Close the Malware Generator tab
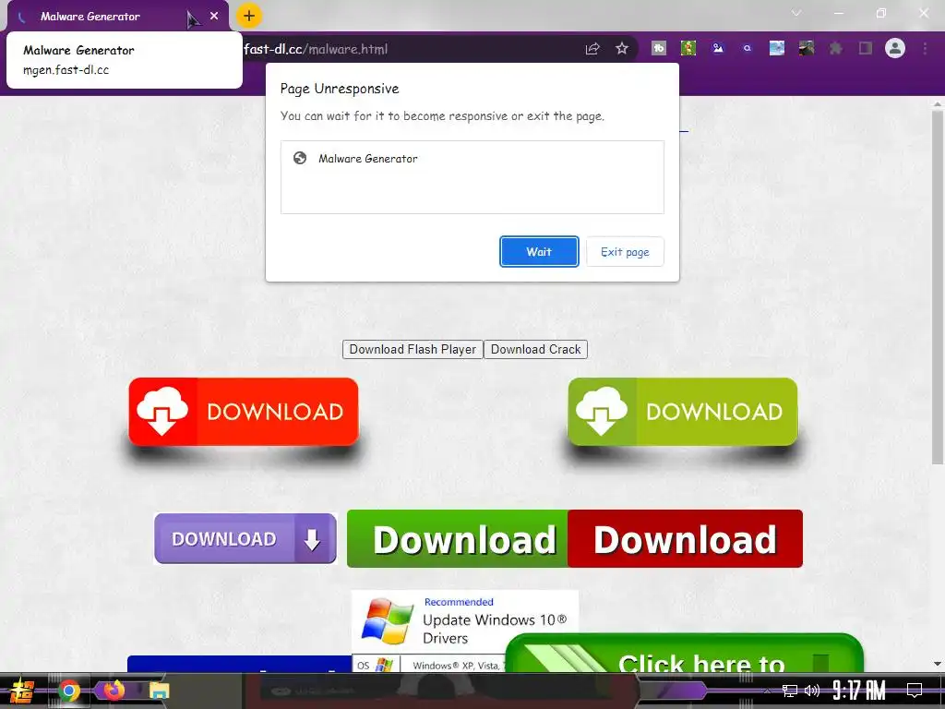Image resolution: width=945 pixels, height=709 pixels. point(214,17)
